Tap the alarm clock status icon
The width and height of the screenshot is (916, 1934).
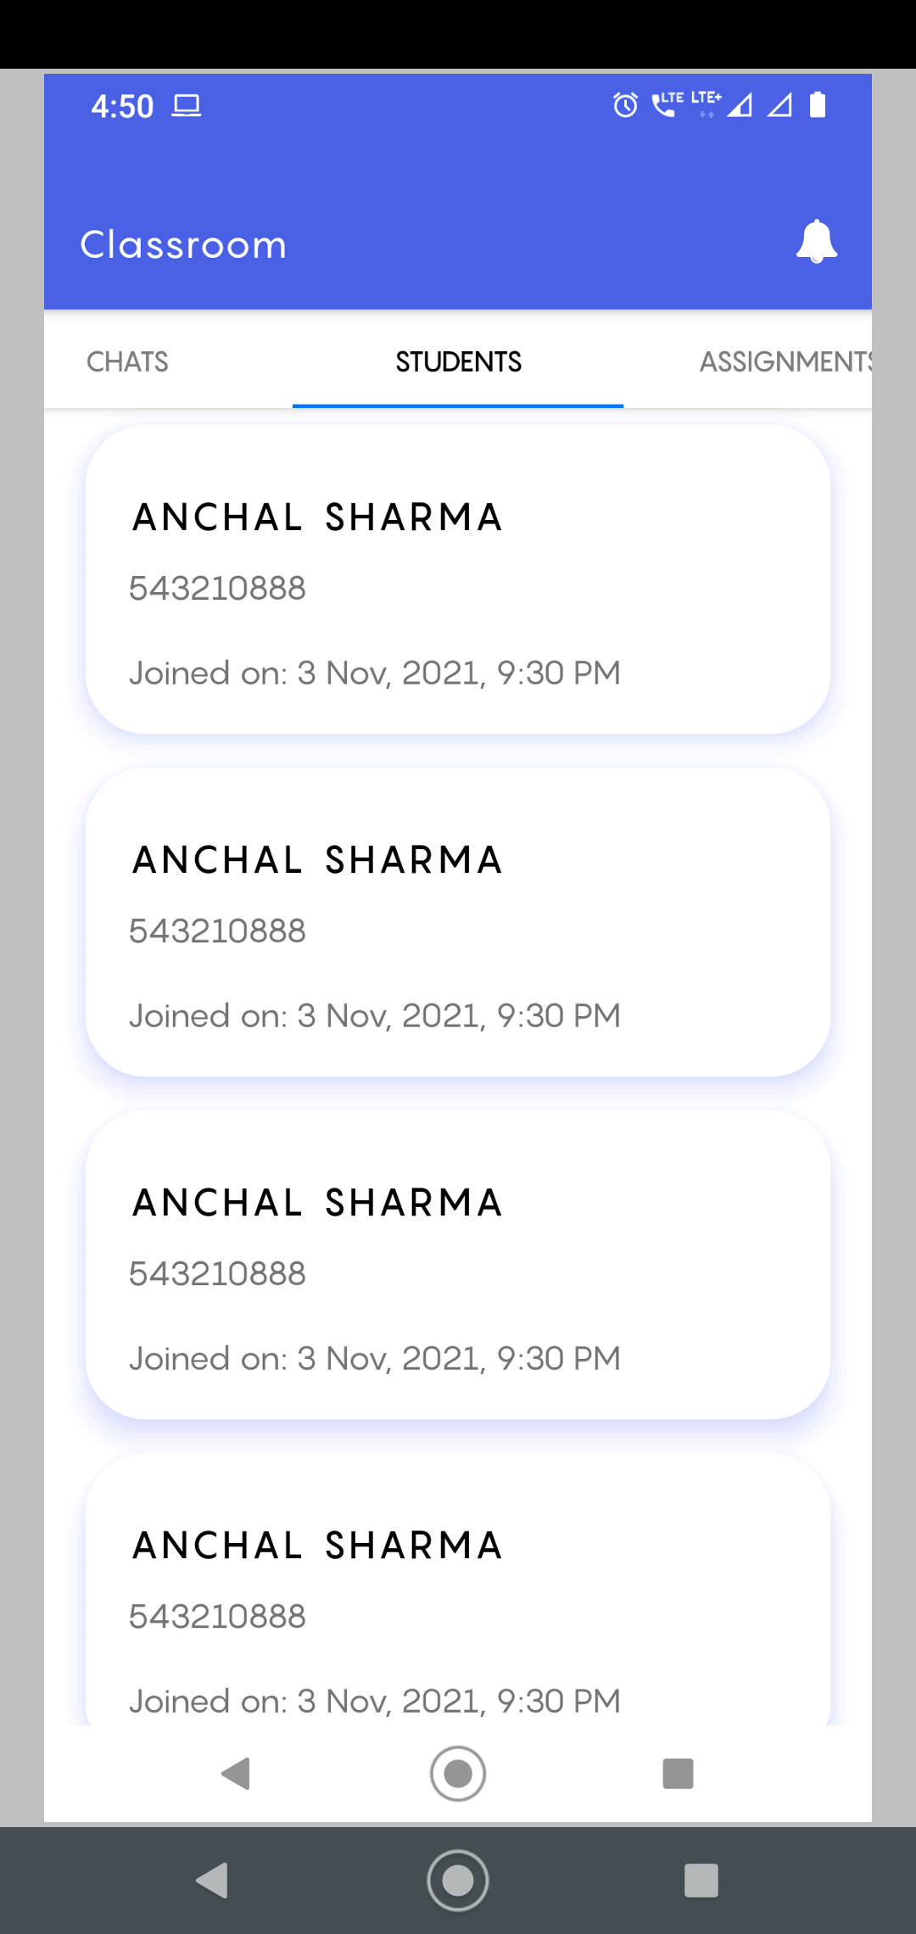coord(626,105)
